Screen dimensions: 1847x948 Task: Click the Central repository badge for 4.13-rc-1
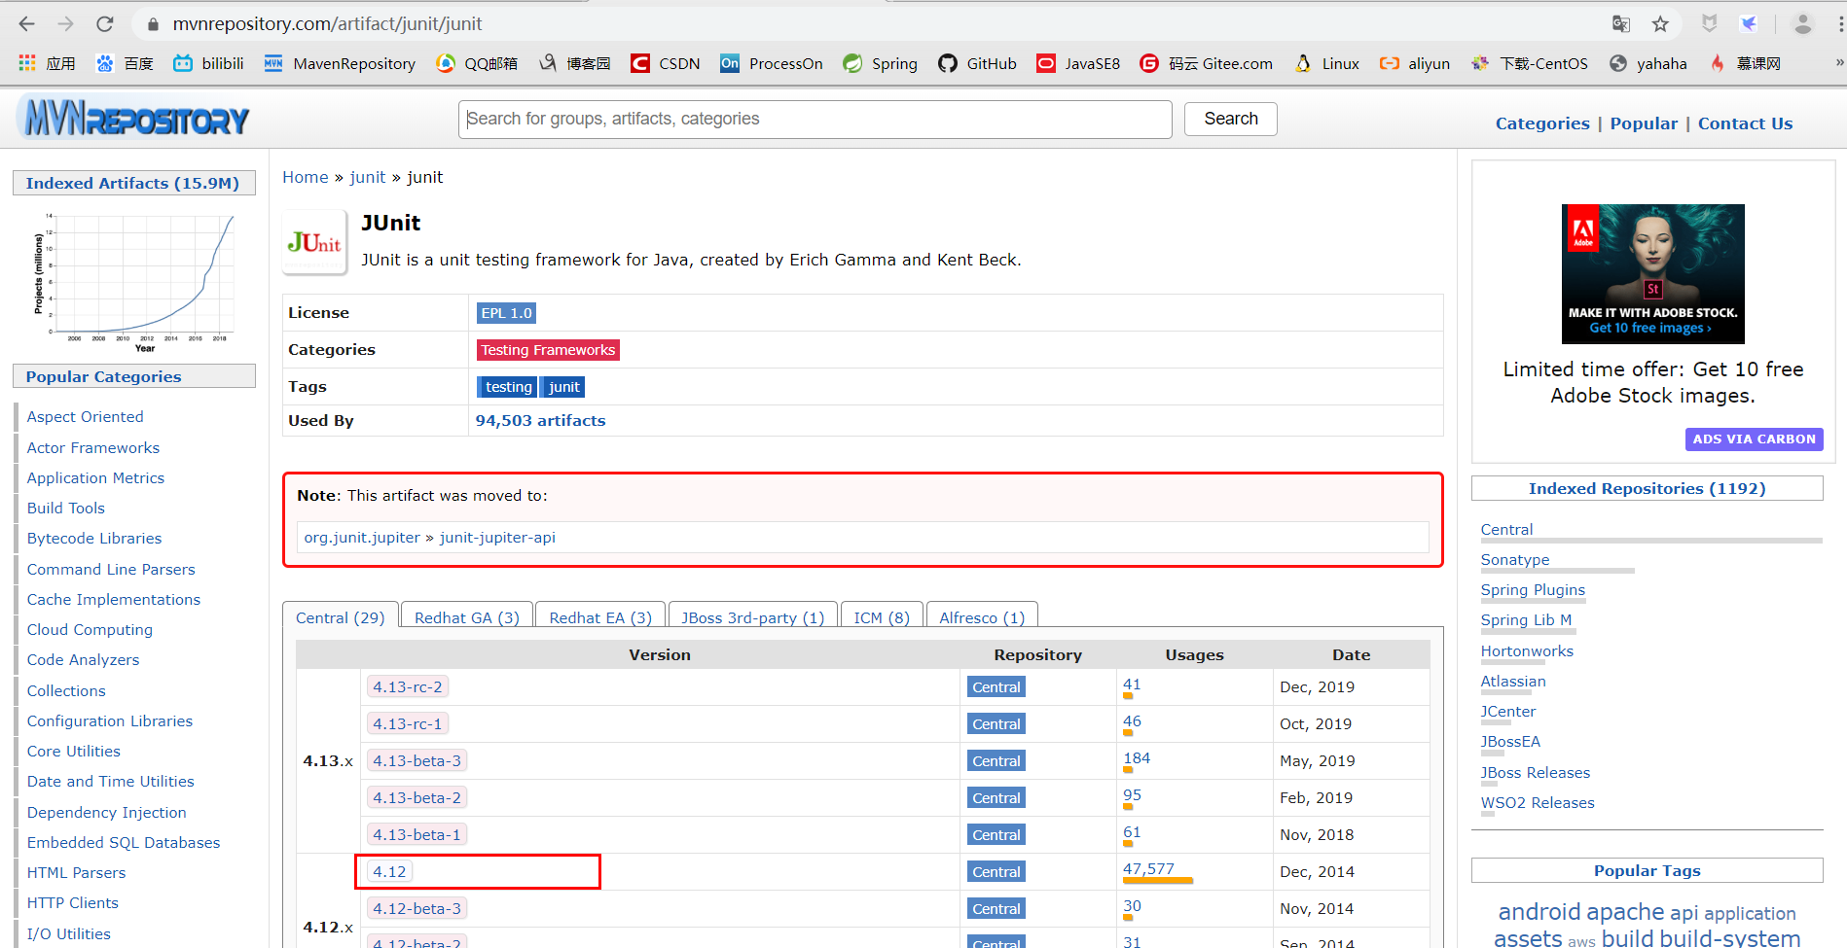tap(996, 724)
